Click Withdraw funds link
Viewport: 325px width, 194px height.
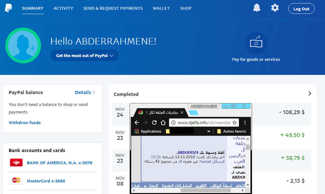click(x=25, y=123)
